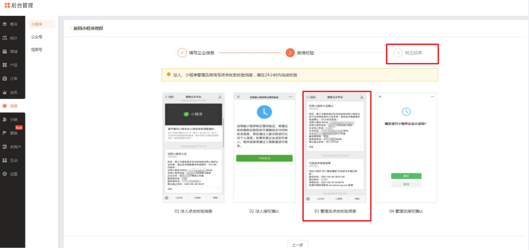Viewport: 529px width, 250px height.
Task: Open the 01 法人点击校验消息 screenshot thumbnail
Action: (x=194, y=148)
